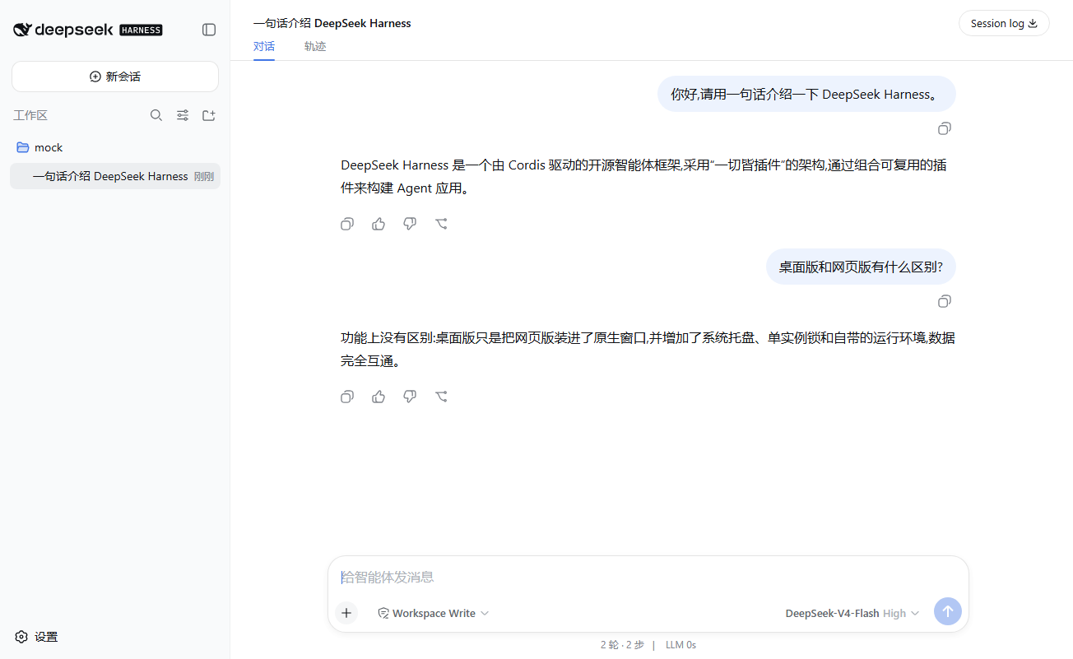Switch to the 对话 tab
1073x659 pixels.
(x=264, y=47)
